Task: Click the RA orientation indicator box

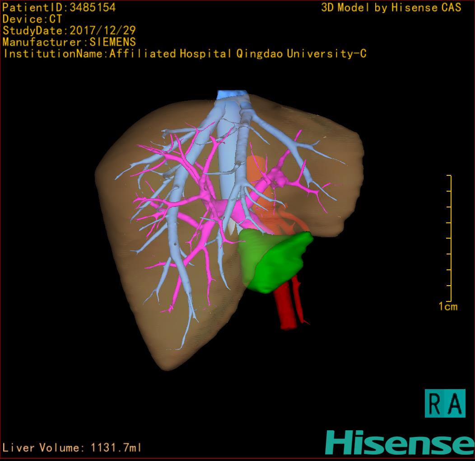Action: [445, 403]
